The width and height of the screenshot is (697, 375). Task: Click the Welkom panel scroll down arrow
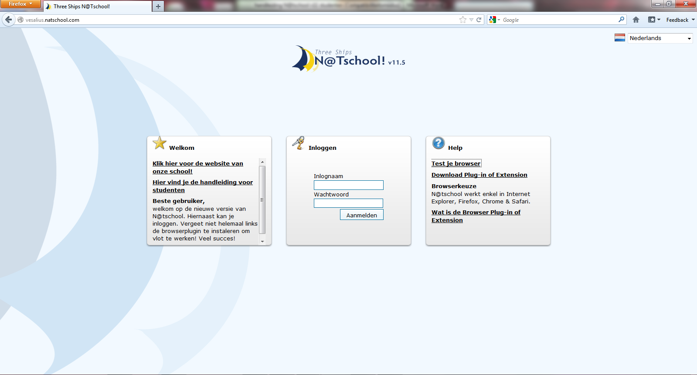click(x=262, y=241)
